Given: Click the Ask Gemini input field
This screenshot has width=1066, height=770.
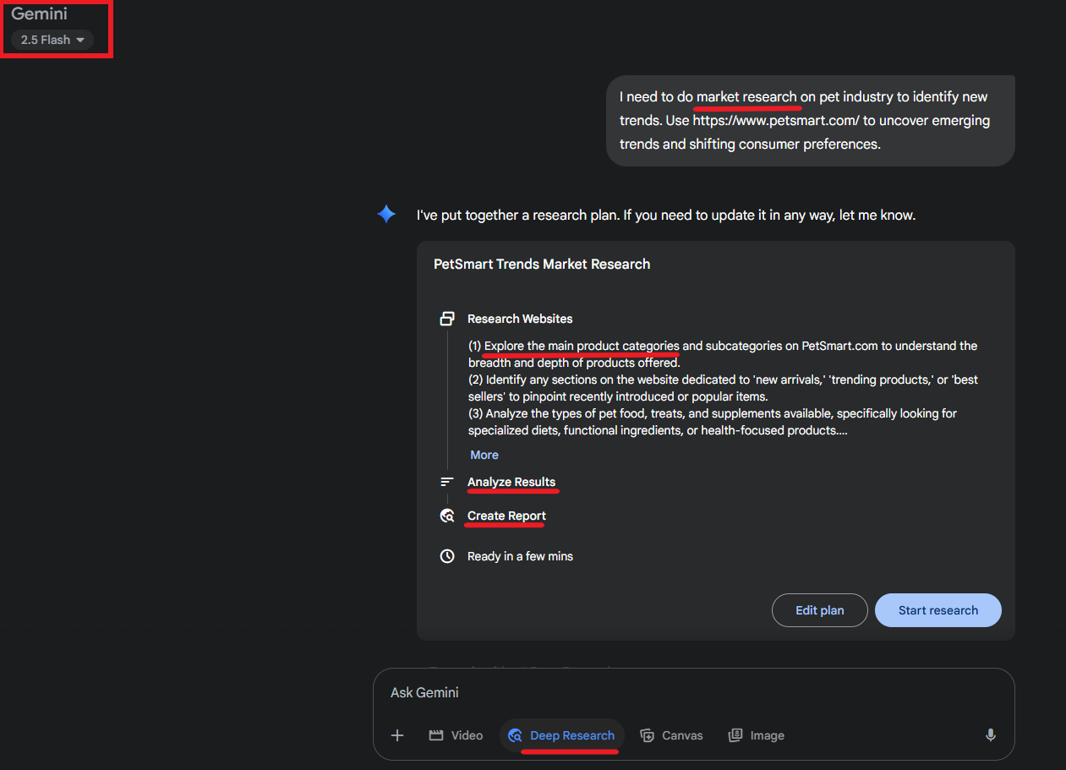Looking at the screenshot, I should tap(676, 692).
